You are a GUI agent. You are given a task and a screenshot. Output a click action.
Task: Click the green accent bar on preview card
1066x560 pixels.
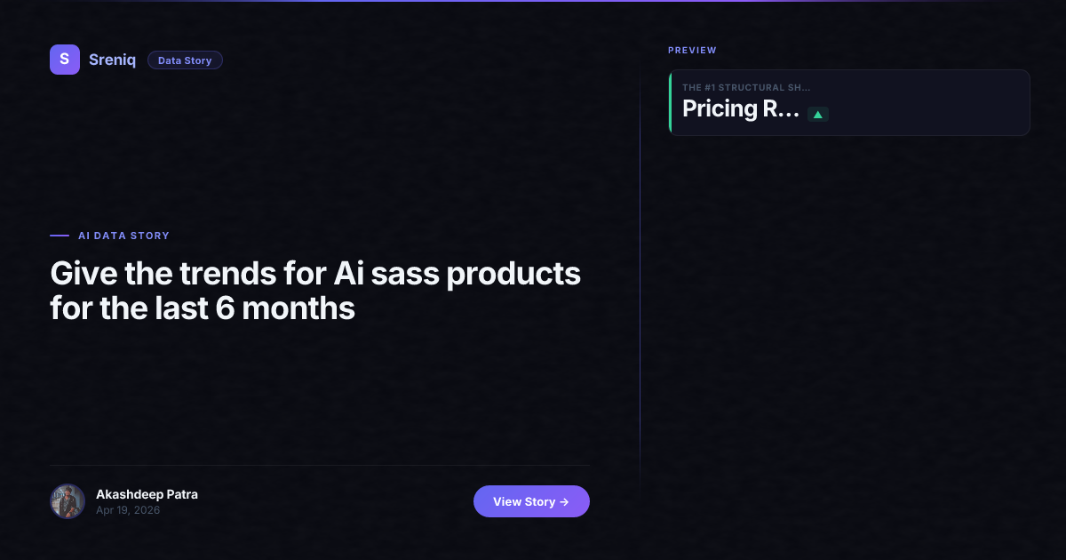(x=670, y=102)
